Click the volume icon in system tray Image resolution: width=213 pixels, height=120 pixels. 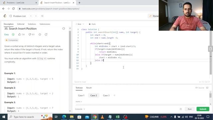(x=186, y=117)
